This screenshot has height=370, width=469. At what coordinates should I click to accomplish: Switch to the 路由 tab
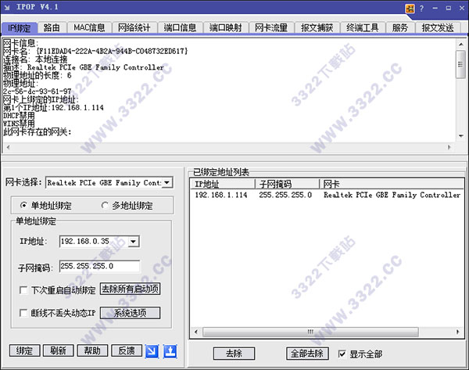click(x=52, y=28)
